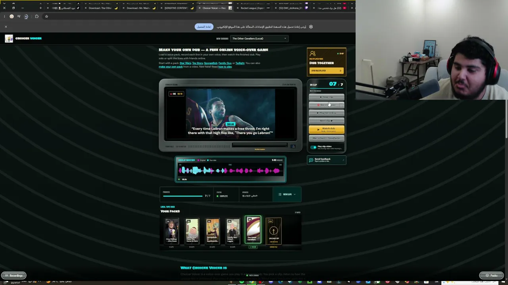This screenshot has width=508, height=285.
Task: Follow the Twilight pack link
Action: click(x=240, y=63)
